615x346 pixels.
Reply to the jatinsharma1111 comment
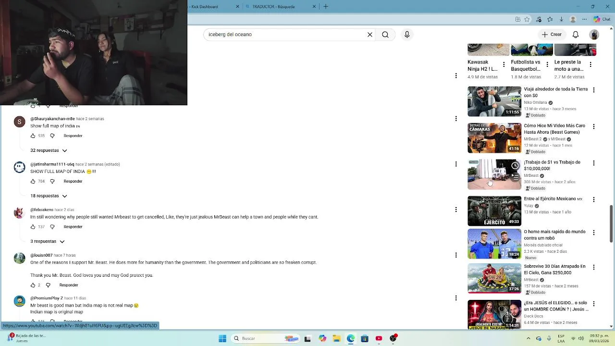click(73, 181)
